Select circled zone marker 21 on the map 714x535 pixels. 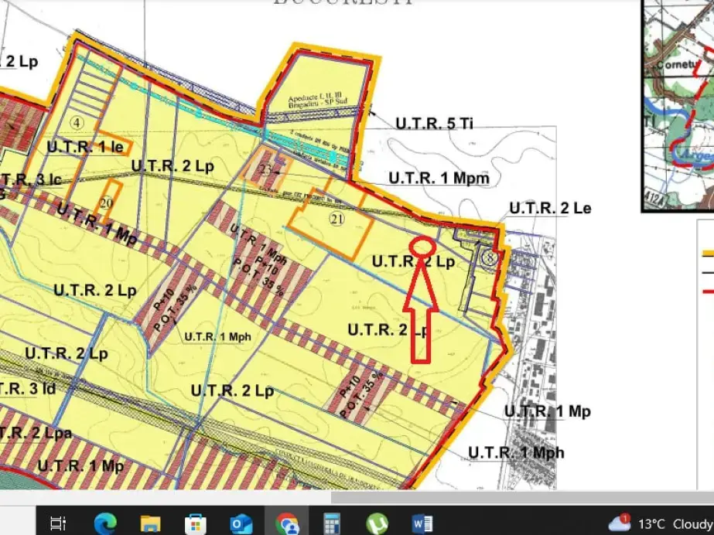pyautogui.click(x=337, y=220)
